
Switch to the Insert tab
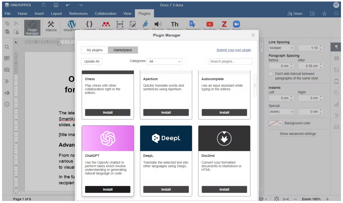(x=39, y=14)
